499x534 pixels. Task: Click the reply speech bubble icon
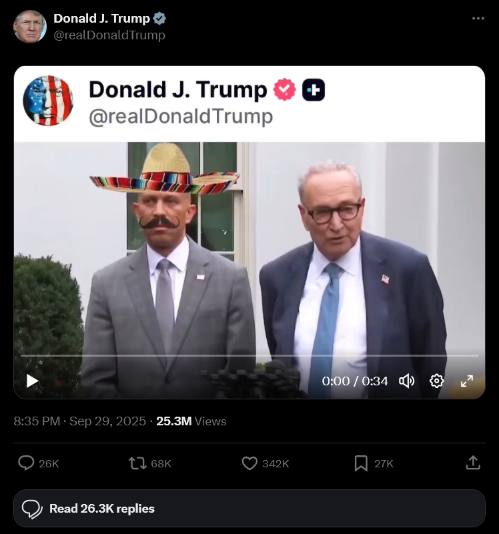27,463
